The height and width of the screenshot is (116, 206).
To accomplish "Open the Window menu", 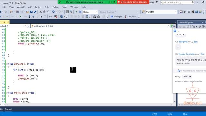I will pyautogui.click(x=74, y=7).
